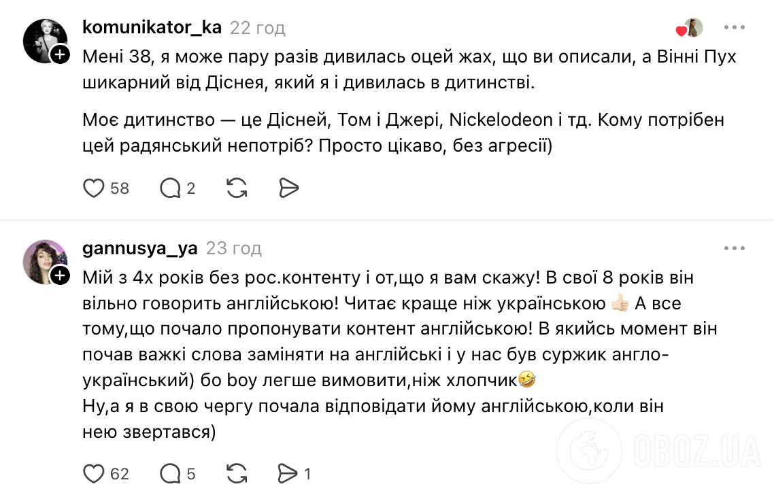This screenshot has height=495, width=774.
Task: Share gannusya_ya's comment using the paper plane icon
Action: (x=288, y=473)
